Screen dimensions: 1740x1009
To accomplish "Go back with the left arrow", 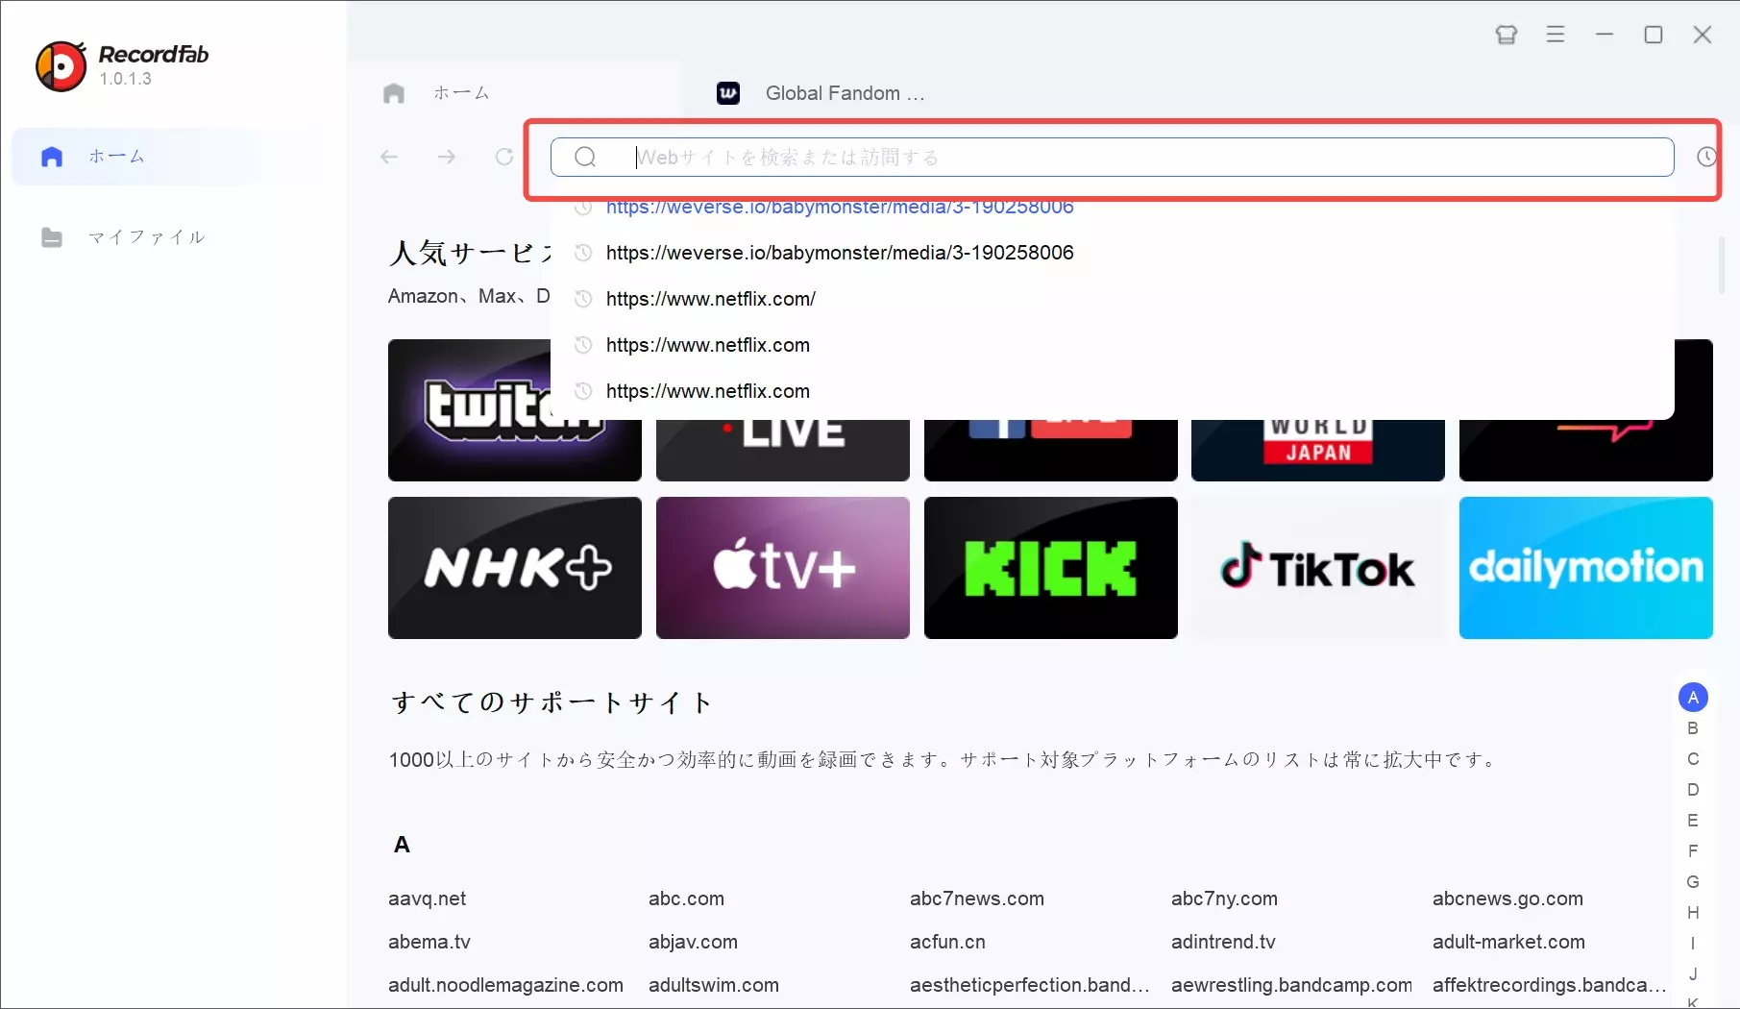I will (x=389, y=157).
